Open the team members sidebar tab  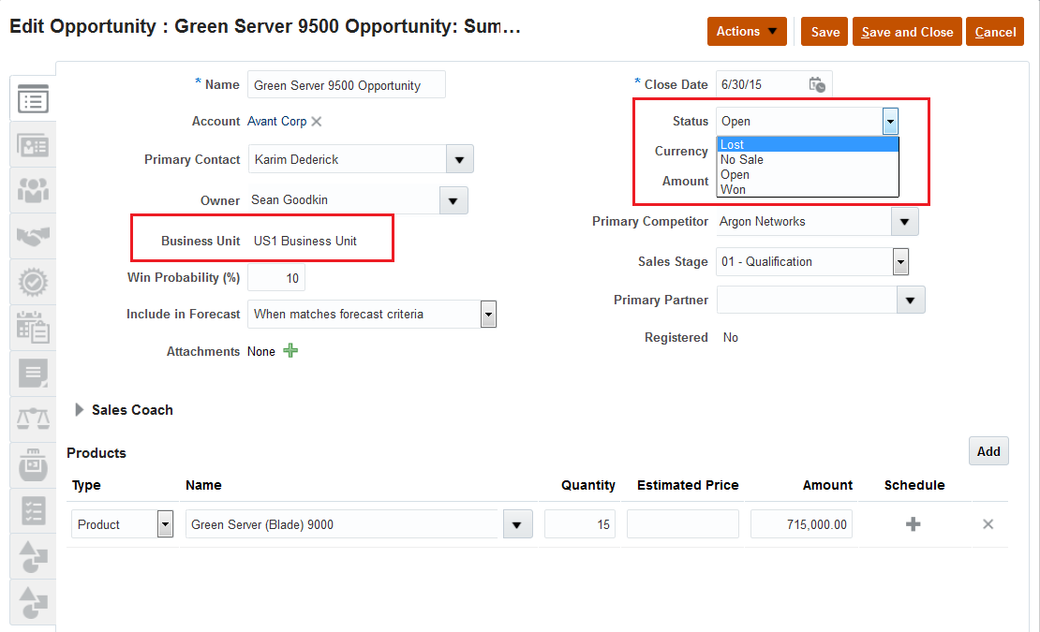click(33, 190)
